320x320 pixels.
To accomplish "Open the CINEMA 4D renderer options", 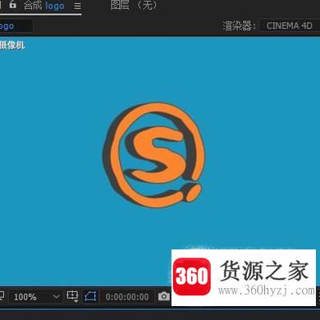I will (x=290, y=26).
